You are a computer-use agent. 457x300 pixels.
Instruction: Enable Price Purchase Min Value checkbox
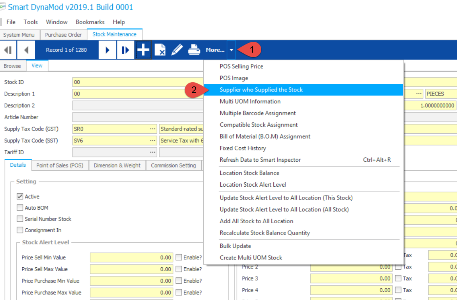click(x=179, y=281)
